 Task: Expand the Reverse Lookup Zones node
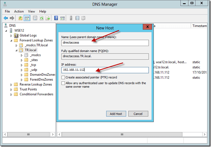click(x=12, y=84)
